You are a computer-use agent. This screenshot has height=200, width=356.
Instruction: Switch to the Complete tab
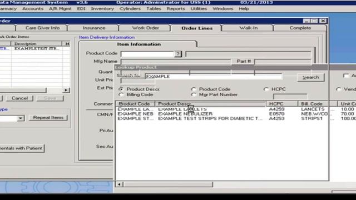point(300,28)
